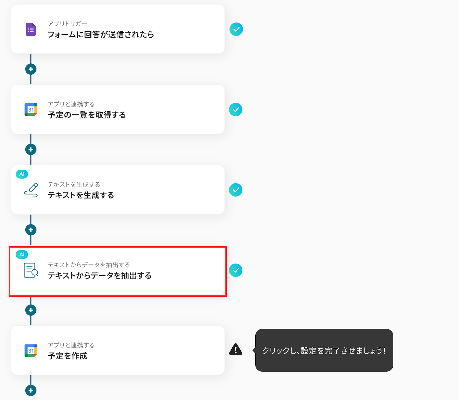Add step below フォームに回答が送信されたら card

(31, 69)
